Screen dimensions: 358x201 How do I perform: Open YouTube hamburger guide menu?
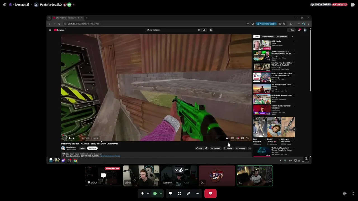50,30
